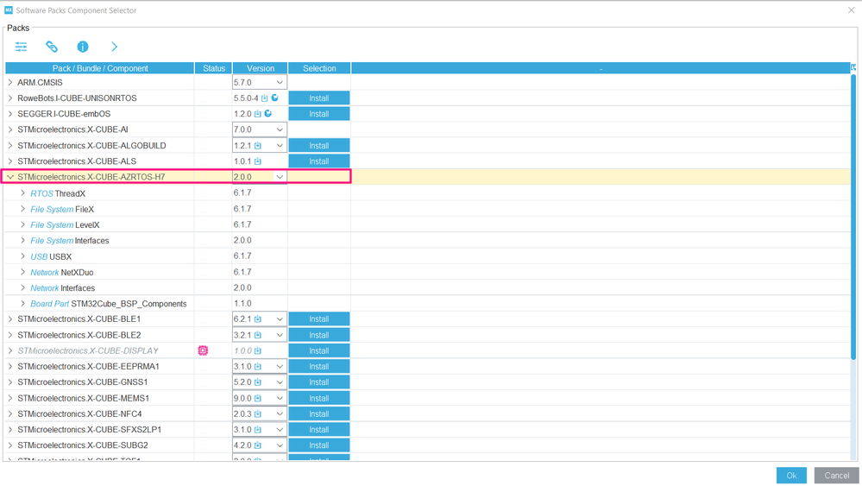Click the right chevron icon in Packs toolbar
The height and width of the screenshot is (486, 862).
(x=115, y=47)
